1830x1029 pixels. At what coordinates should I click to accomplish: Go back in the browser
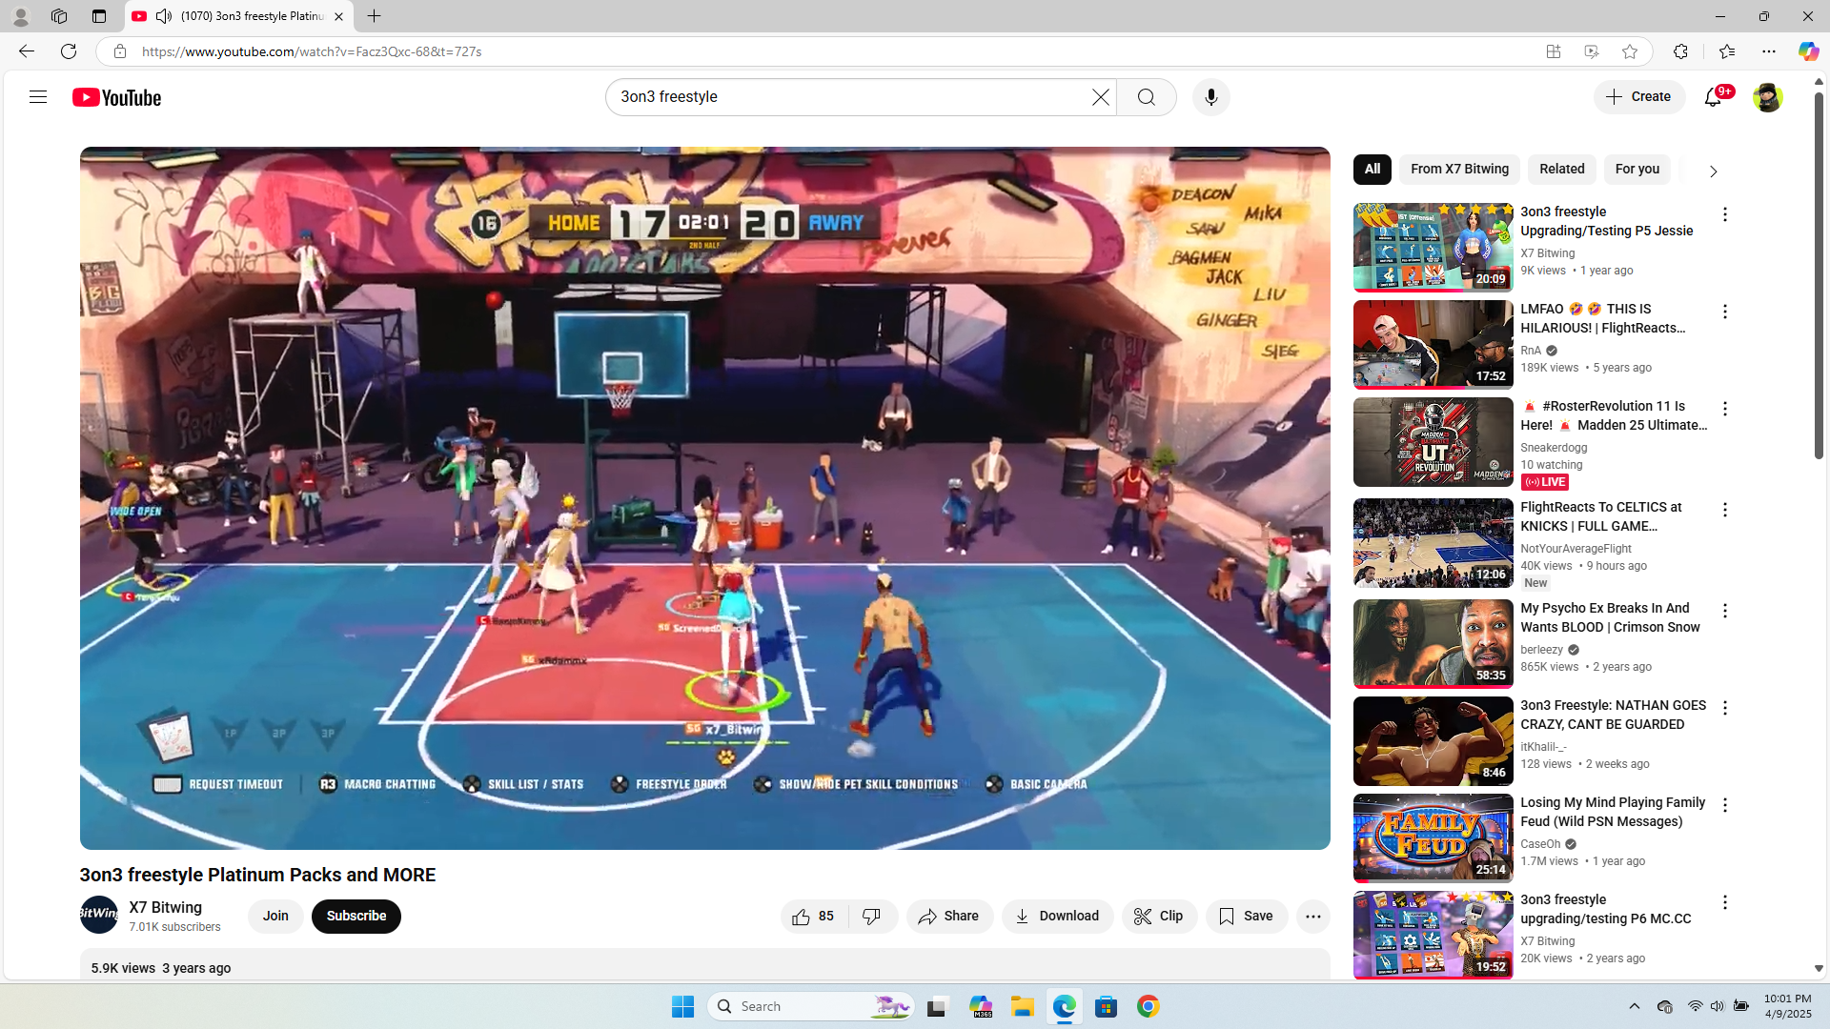[27, 51]
